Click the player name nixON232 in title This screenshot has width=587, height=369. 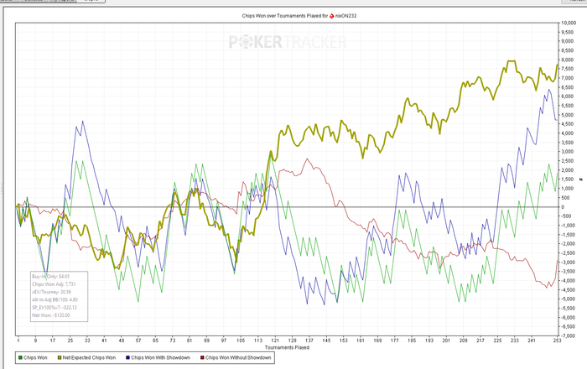click(x=345, y=16)
